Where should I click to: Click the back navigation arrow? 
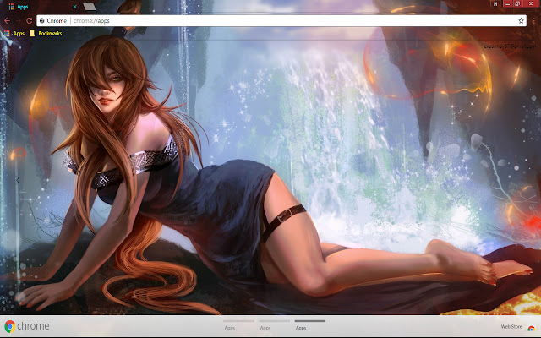pyautogui.click(x=7, y=20)
